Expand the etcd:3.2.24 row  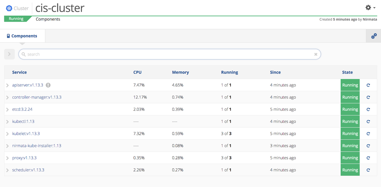7,110
